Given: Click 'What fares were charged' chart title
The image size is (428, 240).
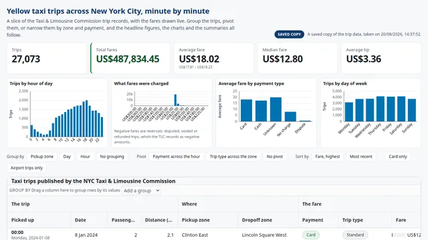Looking at the screenshot, I should [x=141, y=83].
